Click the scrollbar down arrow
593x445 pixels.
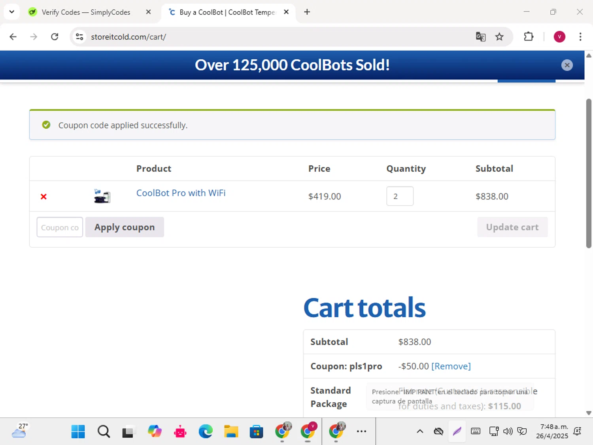(x=589, y=413)
